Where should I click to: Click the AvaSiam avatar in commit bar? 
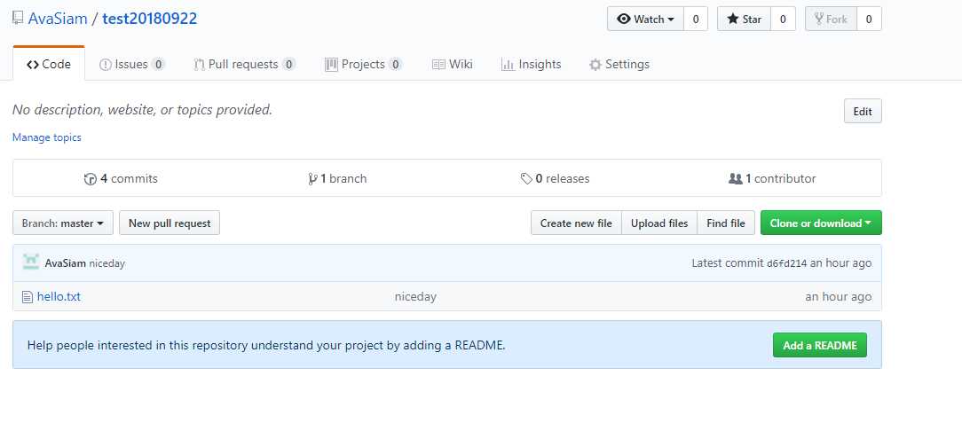tap(31, 262)
